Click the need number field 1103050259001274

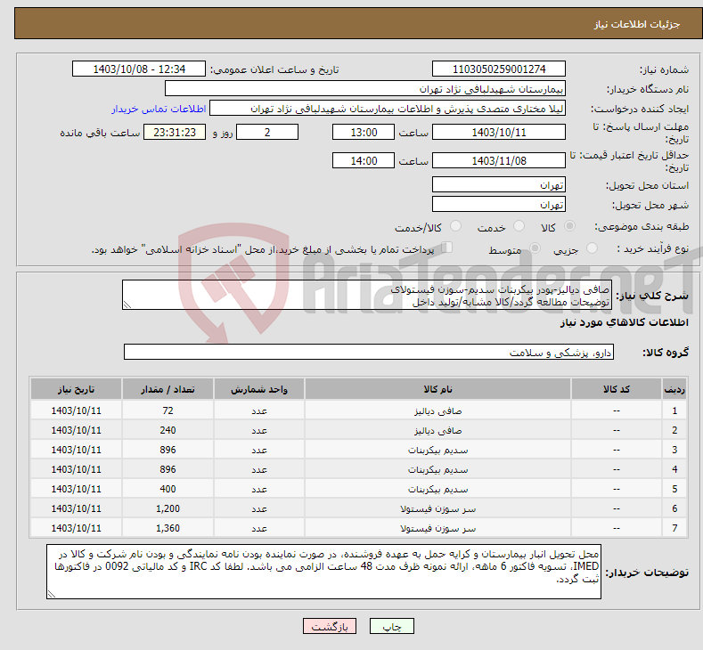[x=499, y=69]
